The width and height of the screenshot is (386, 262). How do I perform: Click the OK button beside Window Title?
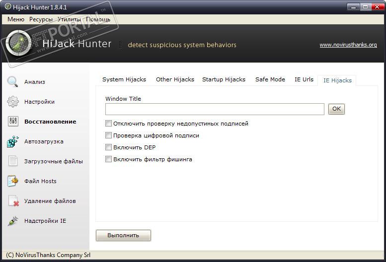pos(336,109)
